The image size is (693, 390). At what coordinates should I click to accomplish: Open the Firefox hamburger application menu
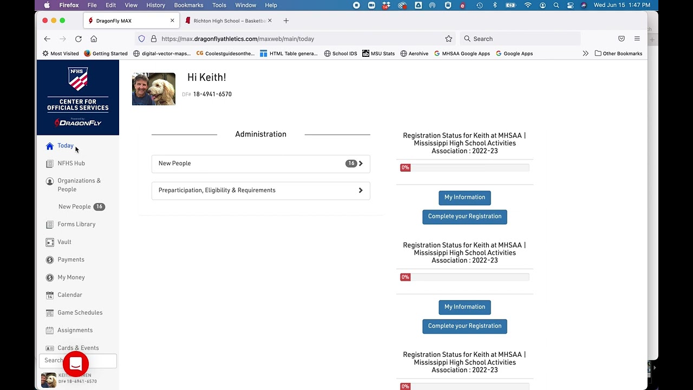pos(637,39)
